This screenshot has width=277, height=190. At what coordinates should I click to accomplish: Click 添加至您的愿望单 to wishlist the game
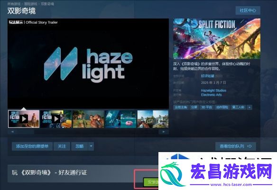coord(32,146)
